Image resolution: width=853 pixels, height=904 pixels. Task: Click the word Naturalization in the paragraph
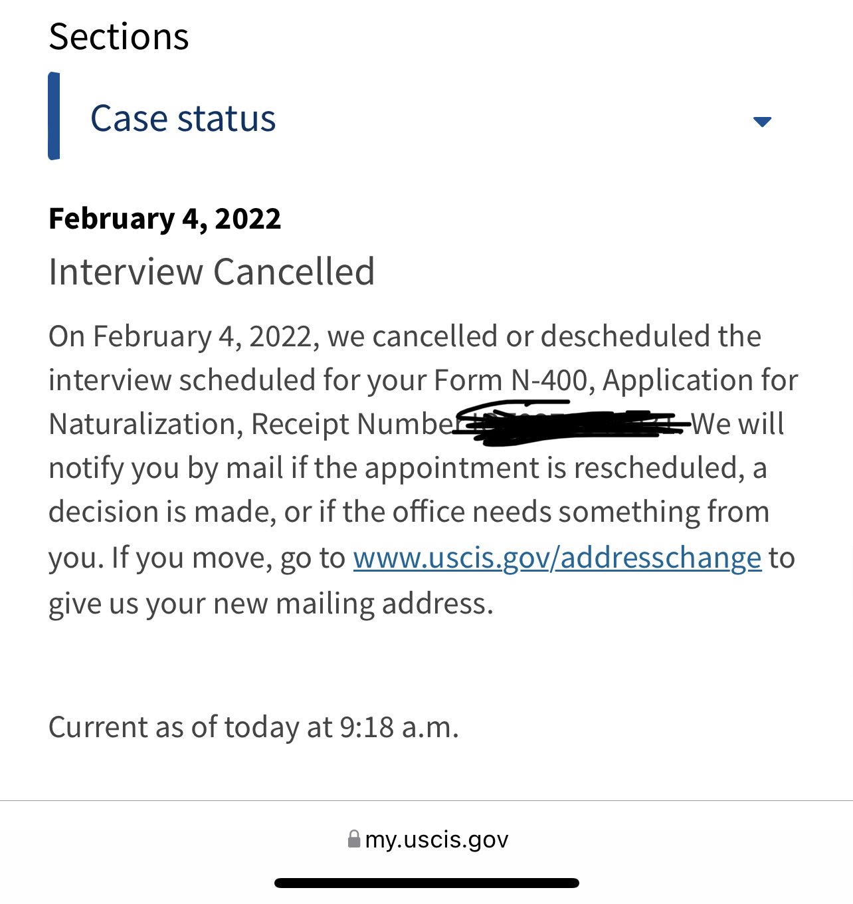tap(142, 424)
